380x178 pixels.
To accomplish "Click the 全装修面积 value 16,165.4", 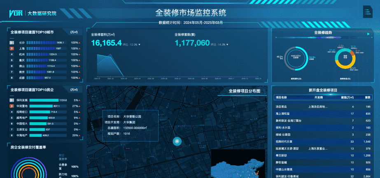I will 106,43.
